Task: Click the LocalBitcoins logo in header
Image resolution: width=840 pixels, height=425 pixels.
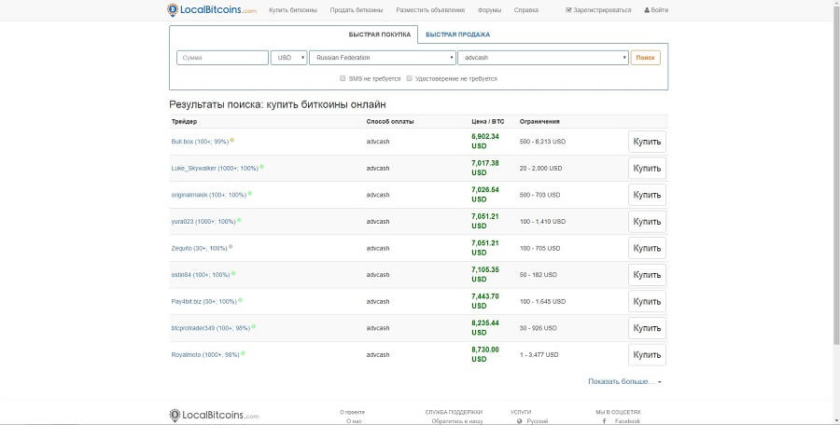Action: (212, 9)
